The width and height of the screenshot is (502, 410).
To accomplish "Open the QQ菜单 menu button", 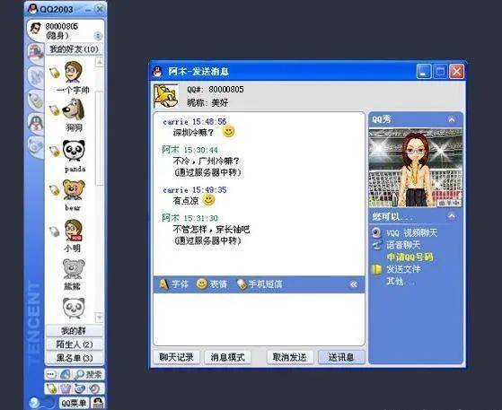I will 74,403.
